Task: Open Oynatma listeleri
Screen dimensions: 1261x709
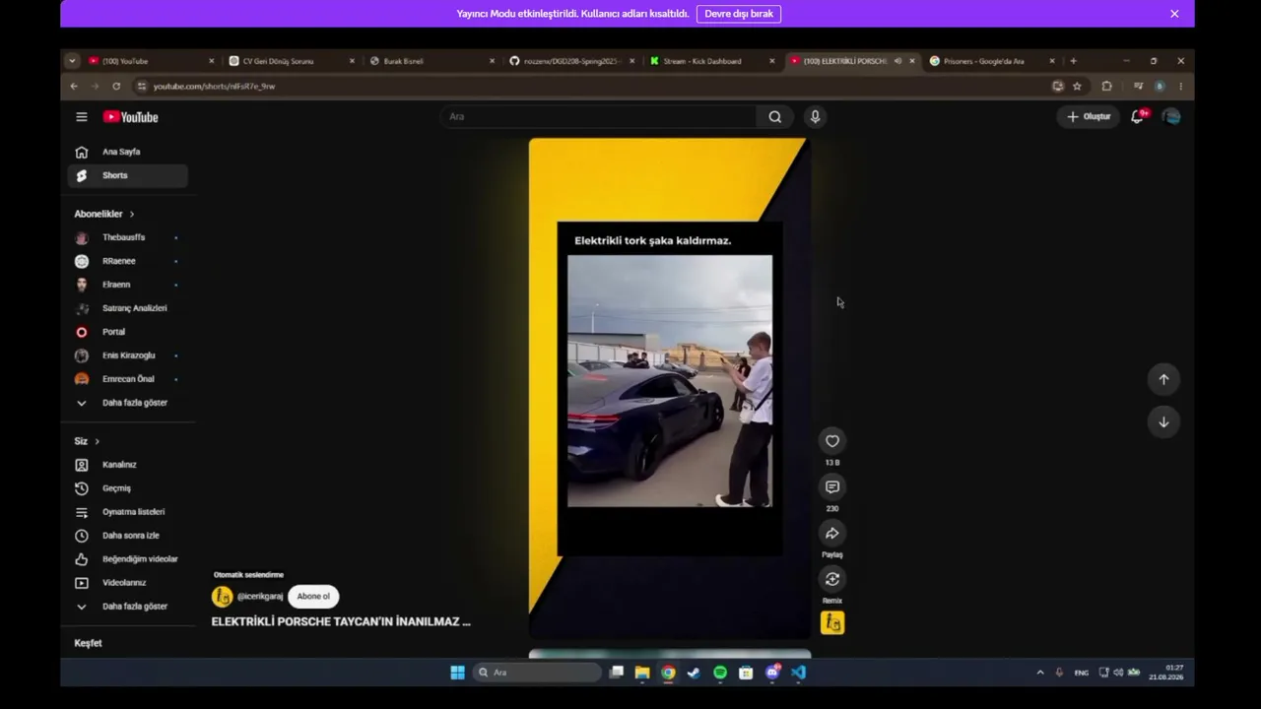Action: click(x=128, y=512)
